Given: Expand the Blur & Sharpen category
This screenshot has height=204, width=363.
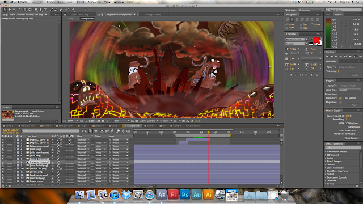Looking at the screenshot, I should click(x=326, y=161).
